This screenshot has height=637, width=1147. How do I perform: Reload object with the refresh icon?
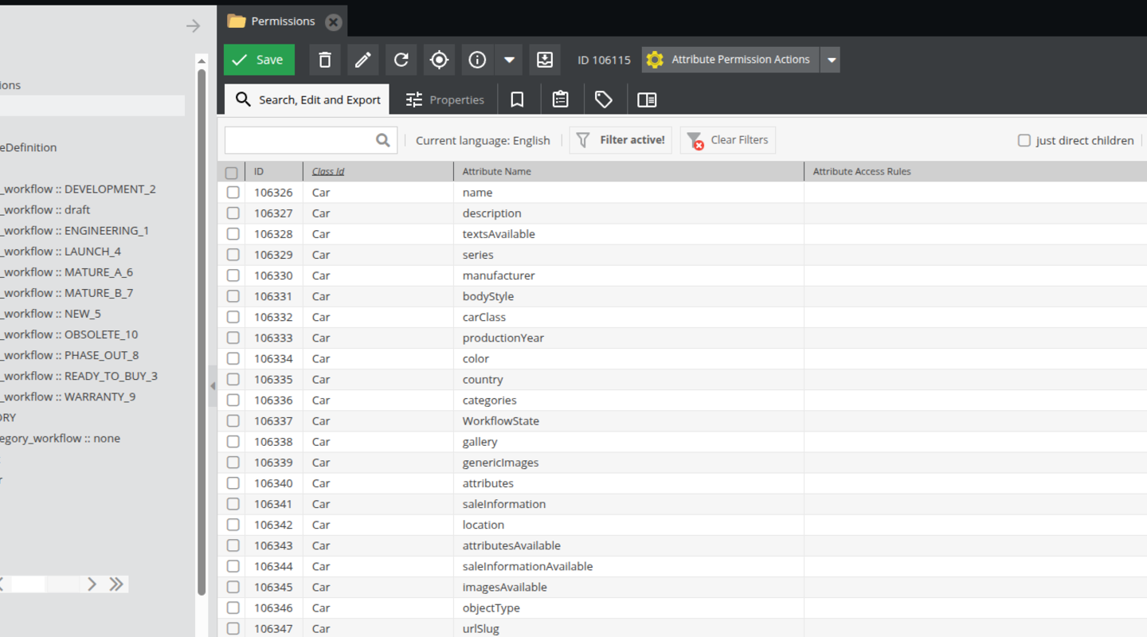point(401,60)
